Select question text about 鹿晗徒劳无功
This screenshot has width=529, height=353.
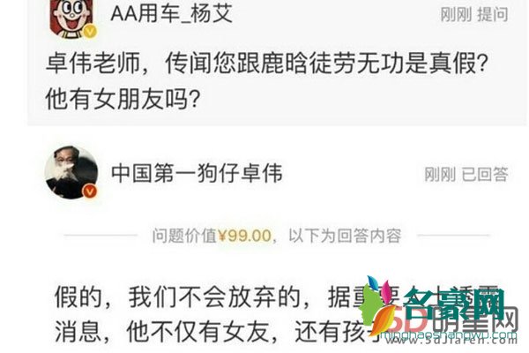[x=266, y=64]
